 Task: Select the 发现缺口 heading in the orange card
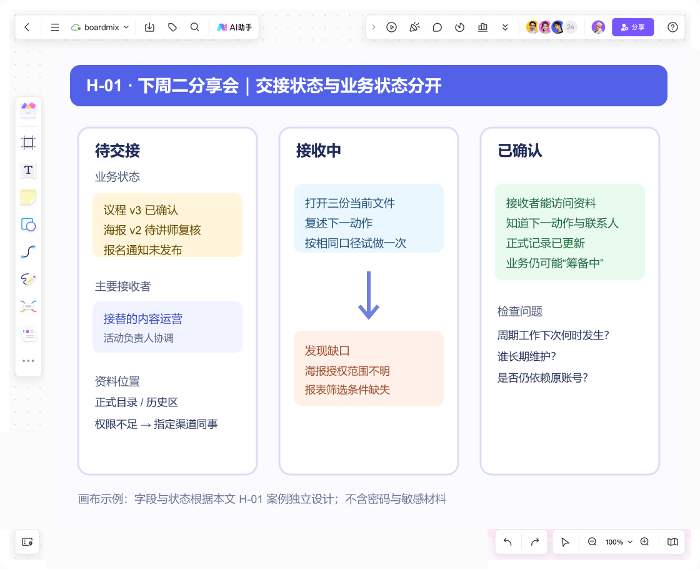pos(327,351)
